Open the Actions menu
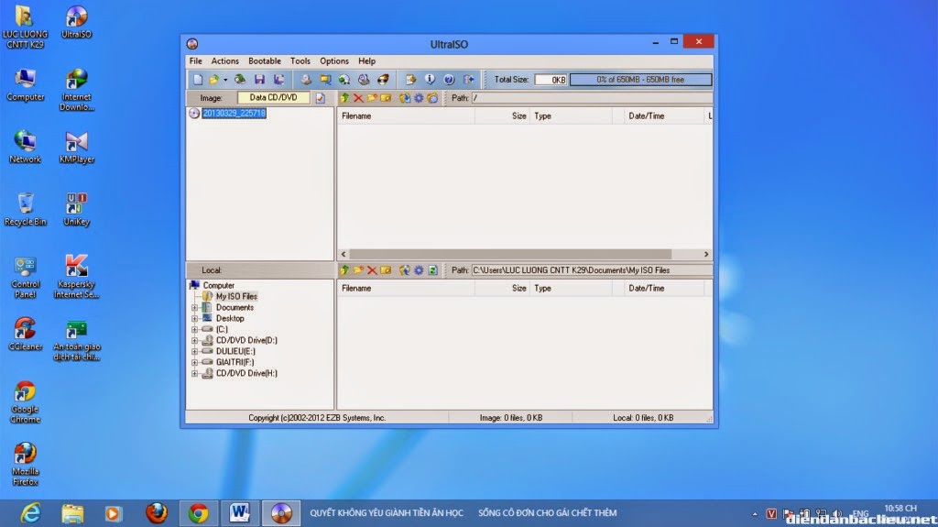Viewport: 938px width, 527px height. point(225,61)
